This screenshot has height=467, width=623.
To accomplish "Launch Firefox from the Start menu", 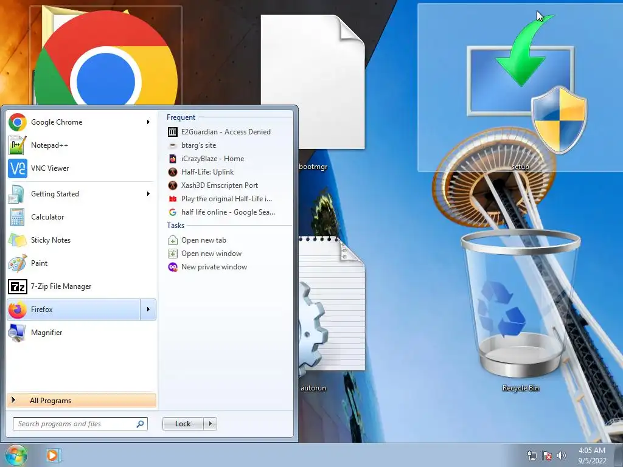I will tap(74, 310).
